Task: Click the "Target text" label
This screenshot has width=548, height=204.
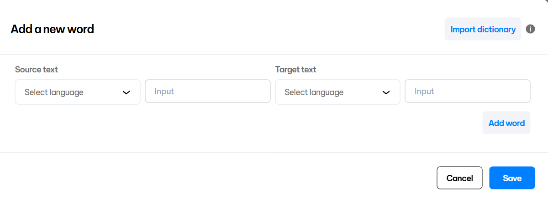Action: pos(296,70)
